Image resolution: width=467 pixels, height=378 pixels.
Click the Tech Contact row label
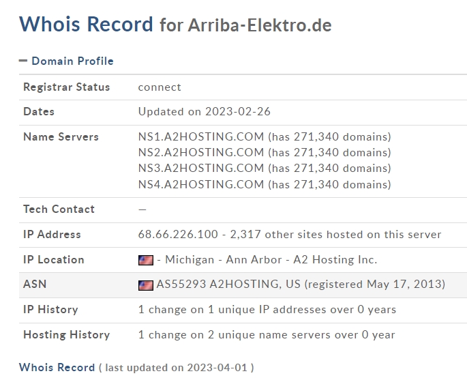click(x=59, y=209)
